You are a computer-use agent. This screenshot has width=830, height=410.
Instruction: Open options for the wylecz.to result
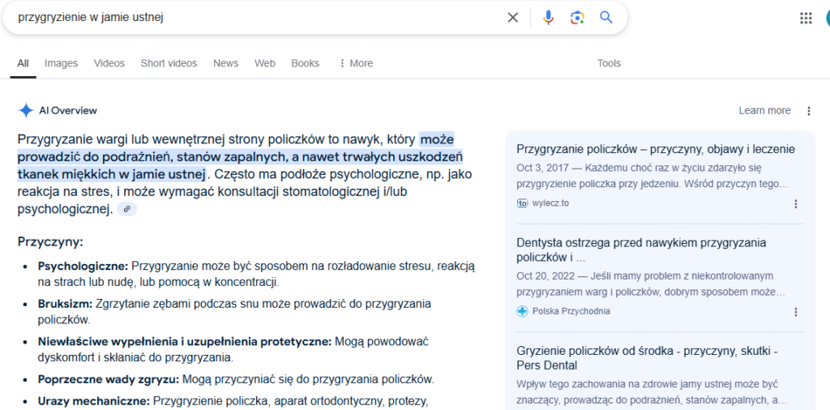point(796,203)
